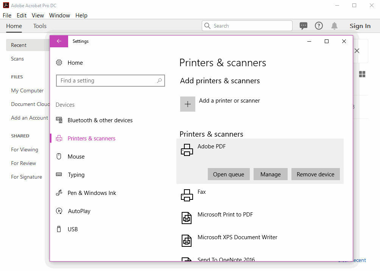Click Sign In in Acrobat
This screenshot has width=380, height=271.
pyautogui.click(x=360, y=26)
